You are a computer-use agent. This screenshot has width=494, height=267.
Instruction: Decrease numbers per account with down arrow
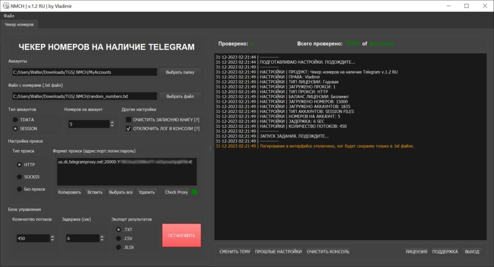(x=112, y=126)
